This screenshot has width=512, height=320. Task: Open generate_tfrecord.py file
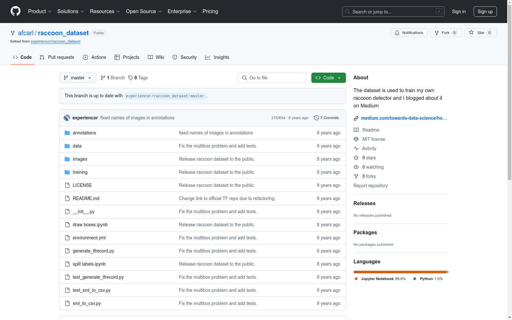[x=93, y=251]
